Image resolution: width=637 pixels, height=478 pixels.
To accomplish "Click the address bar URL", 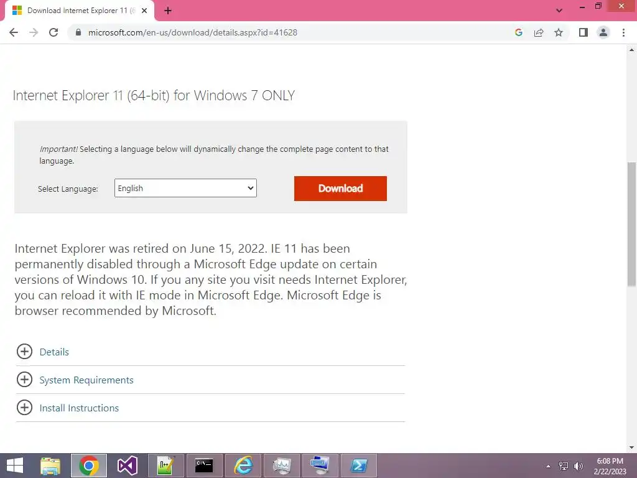I will pyautogui.click(x=193, y=32).
